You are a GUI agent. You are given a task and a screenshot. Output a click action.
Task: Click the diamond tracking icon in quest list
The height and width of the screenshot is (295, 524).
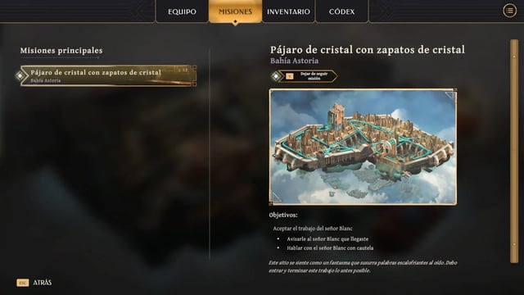click(x=20, y=76)
